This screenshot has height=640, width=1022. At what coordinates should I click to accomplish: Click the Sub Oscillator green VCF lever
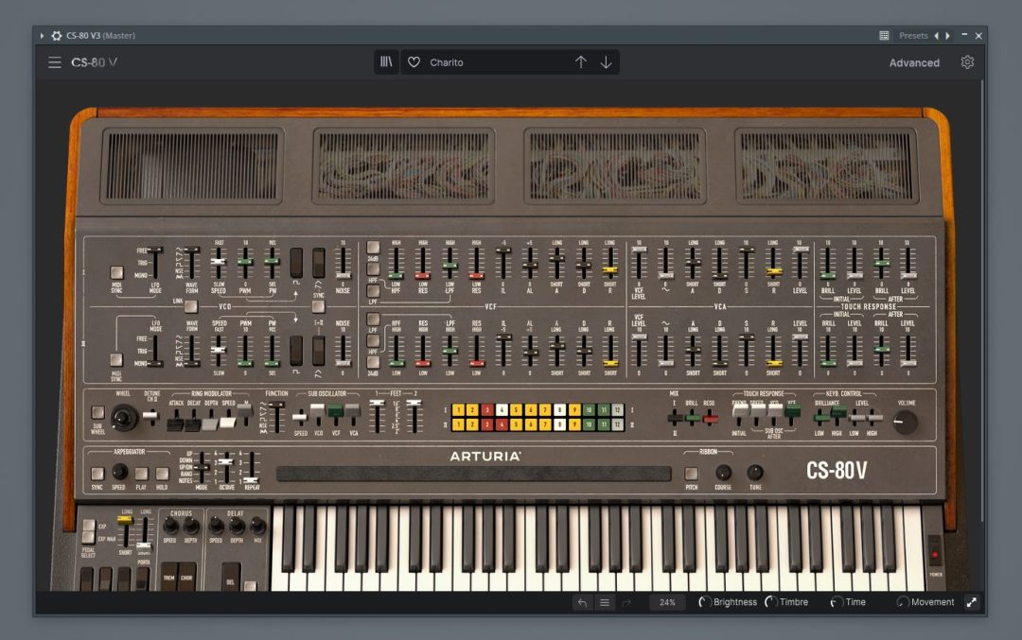point(335,411)
